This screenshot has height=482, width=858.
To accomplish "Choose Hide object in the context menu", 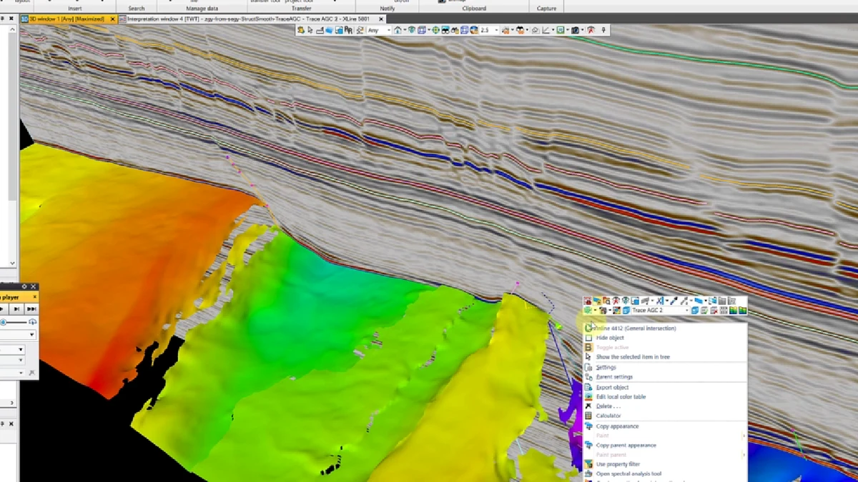I will point(665,338).
